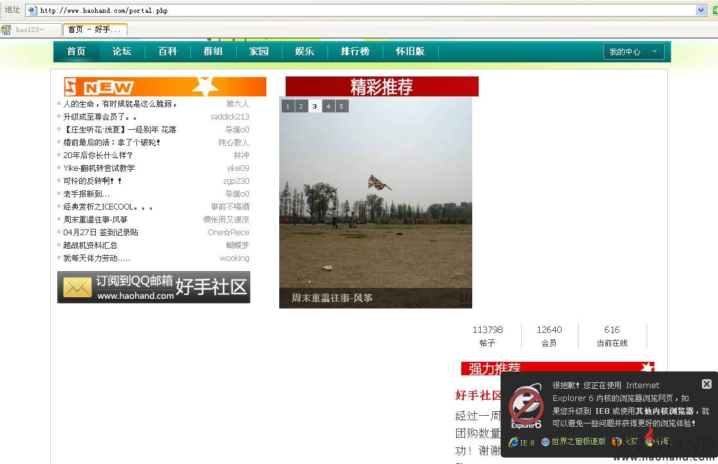Open the 怀旧版 navigation item

(x=410, y=51)
